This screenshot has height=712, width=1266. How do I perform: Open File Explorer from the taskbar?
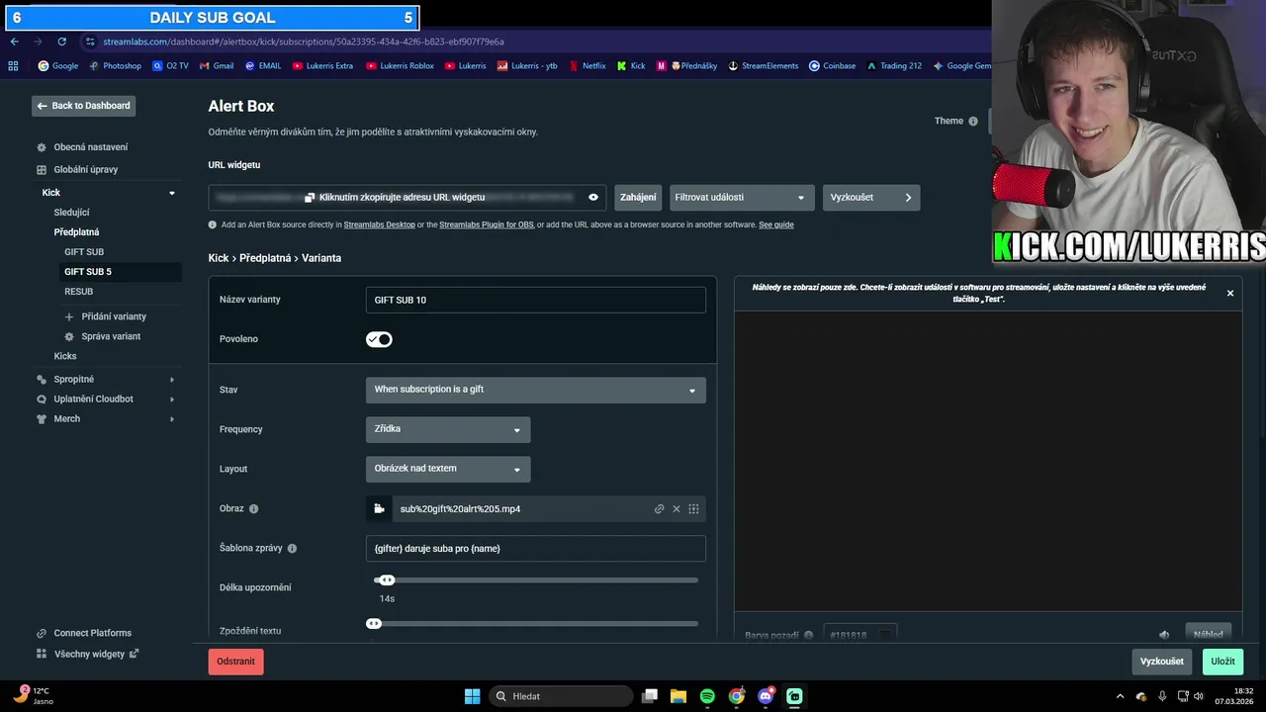[x=678, y=696]
